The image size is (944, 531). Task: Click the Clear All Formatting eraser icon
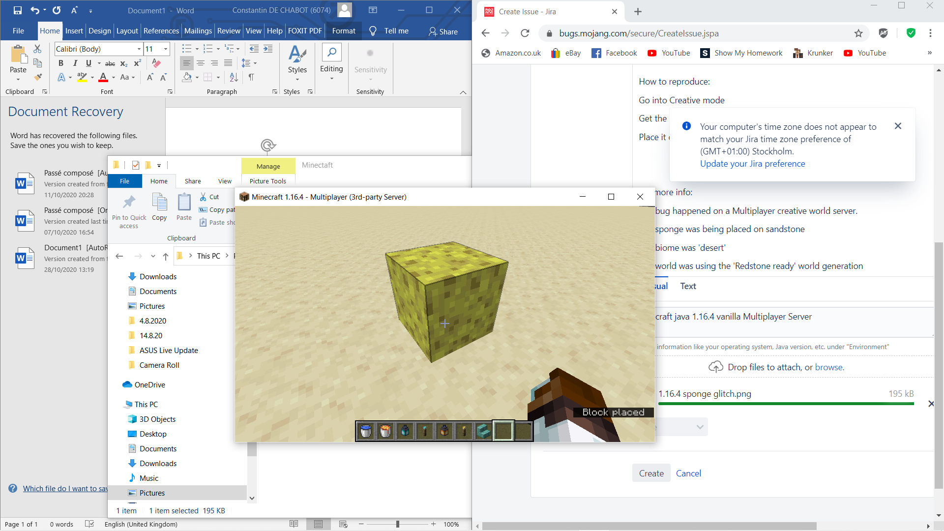tap(156, 63)
